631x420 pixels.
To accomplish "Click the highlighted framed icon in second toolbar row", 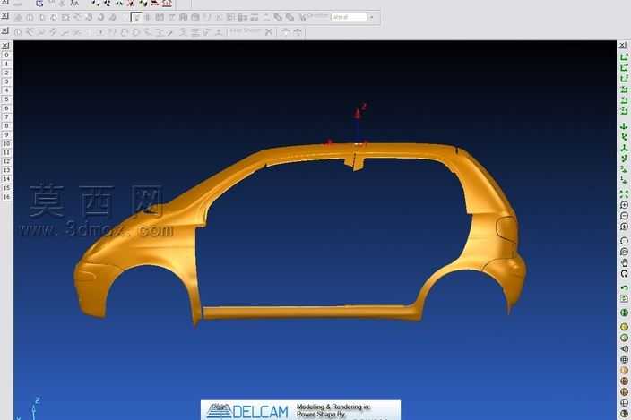I will [x=136, y=17].
